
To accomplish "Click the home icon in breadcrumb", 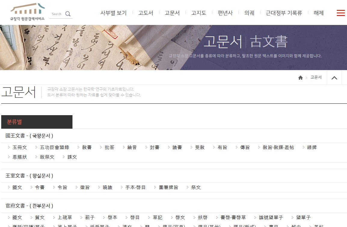I will point(300,78).
